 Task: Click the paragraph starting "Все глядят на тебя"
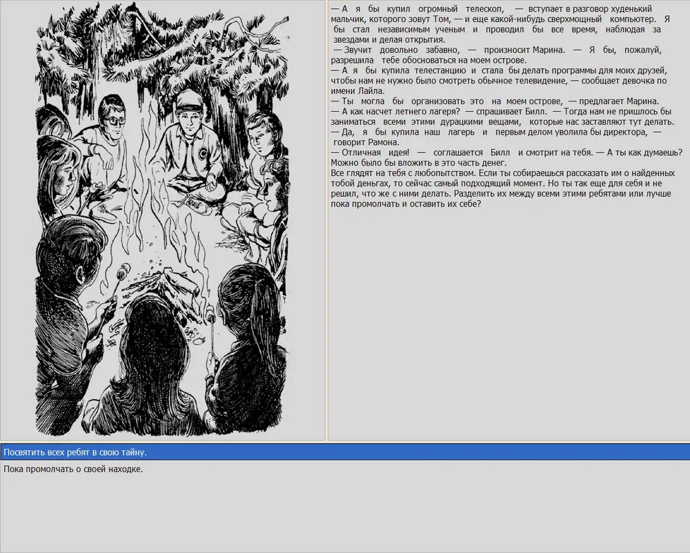502,188
